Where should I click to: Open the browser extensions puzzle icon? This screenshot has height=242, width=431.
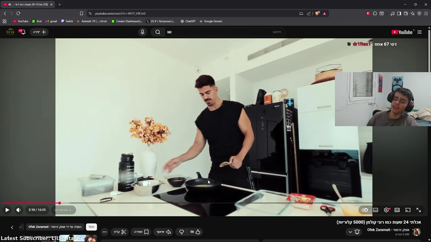[x=375, y=13]
